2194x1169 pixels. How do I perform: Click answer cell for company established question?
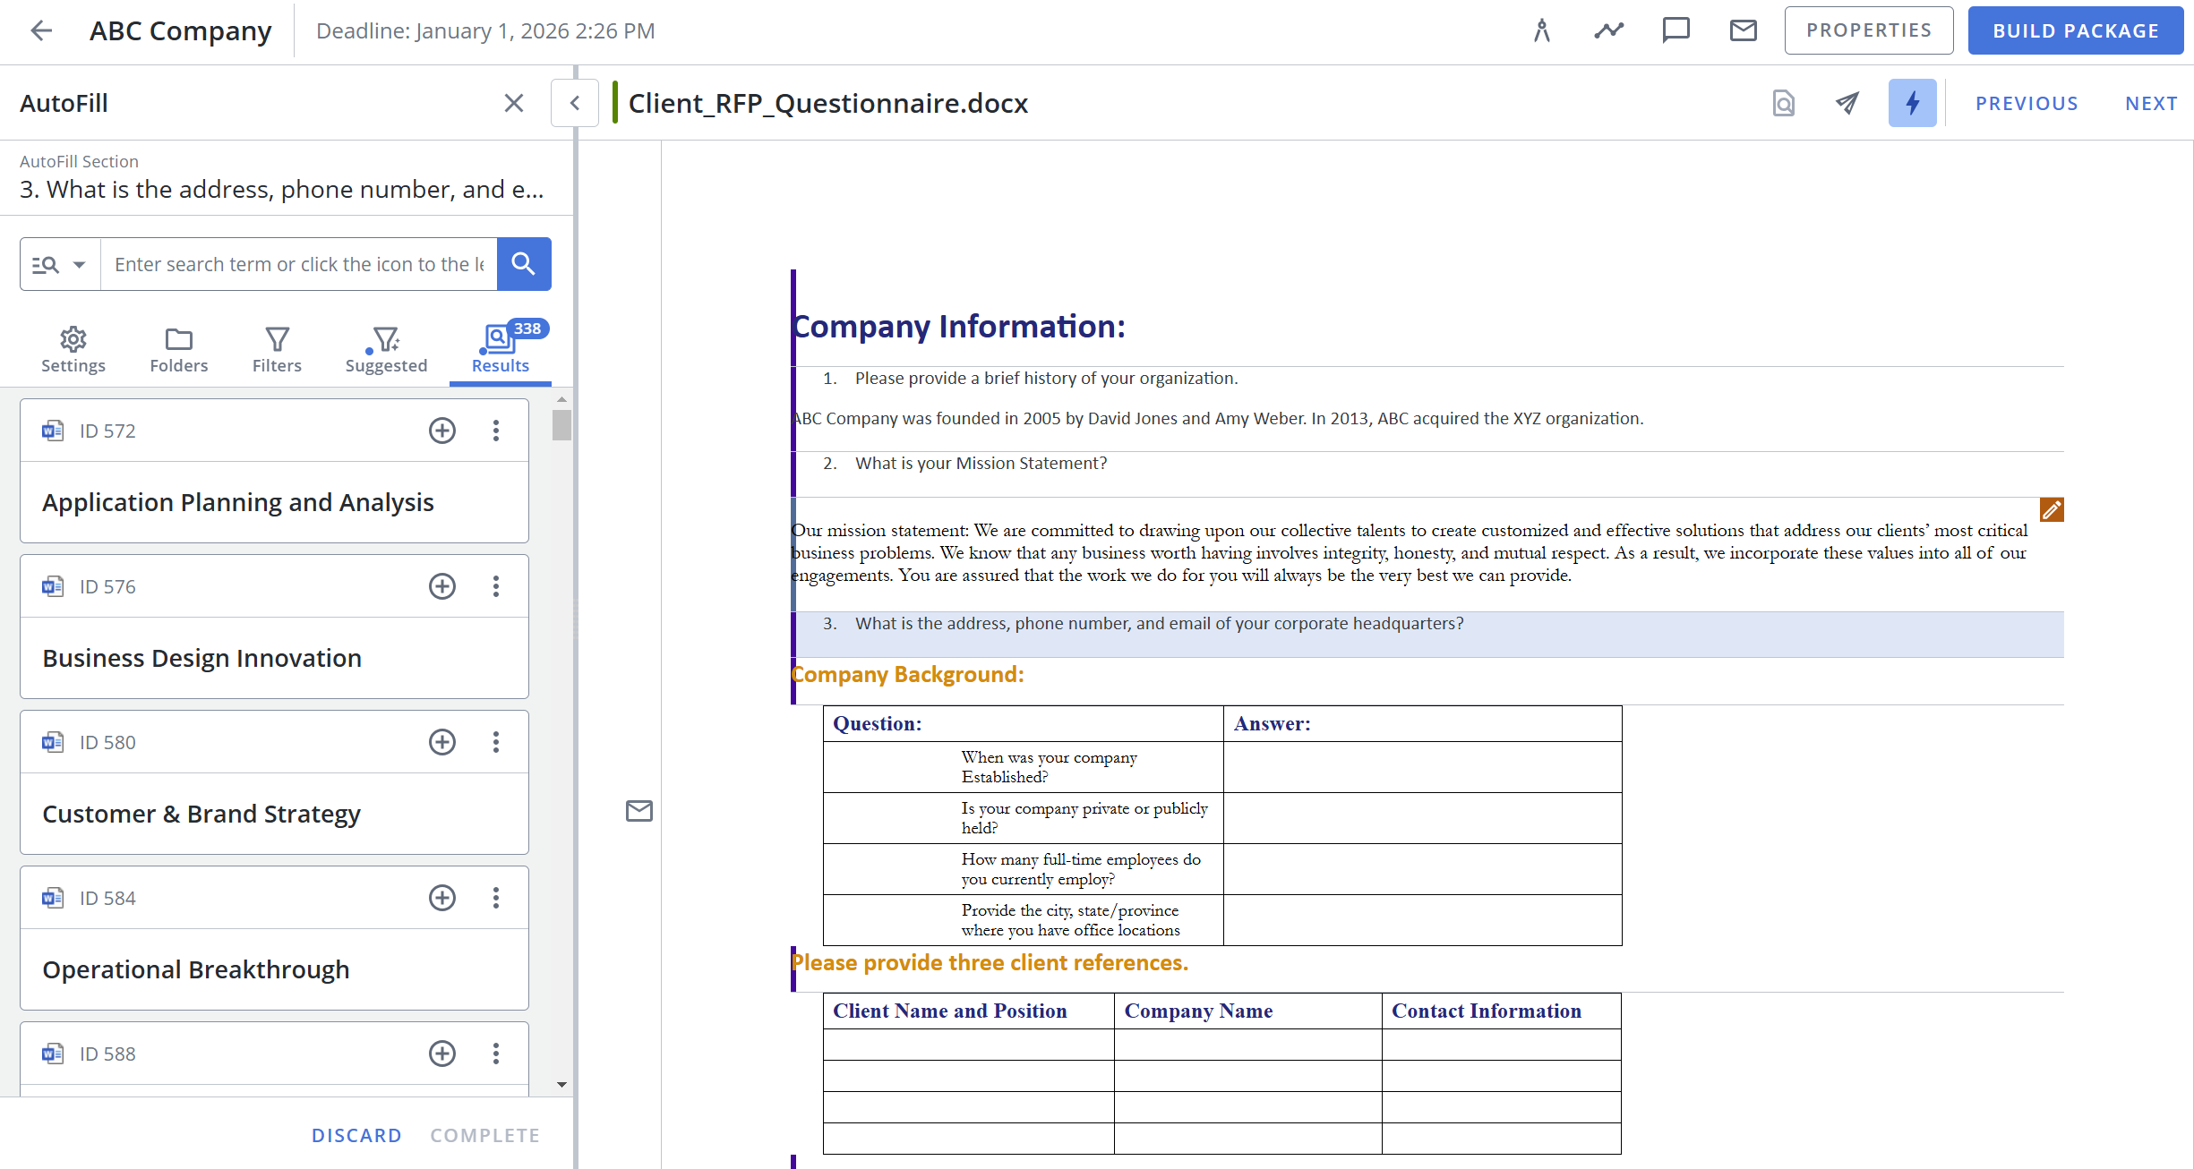pyautogui.click(x=1422, y=767)
